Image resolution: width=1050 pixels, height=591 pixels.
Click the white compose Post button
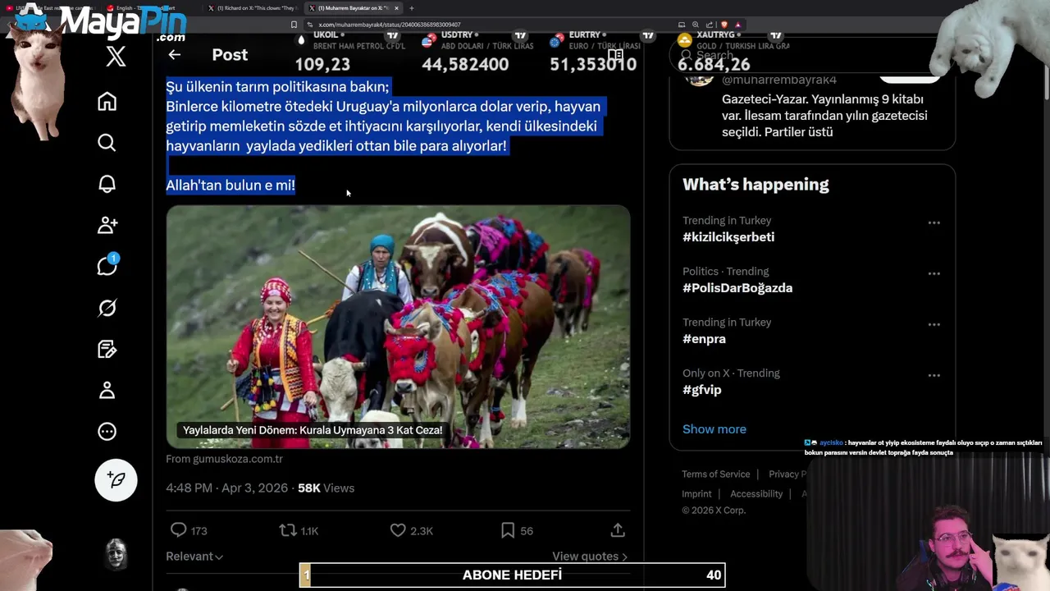pos(116,480)
